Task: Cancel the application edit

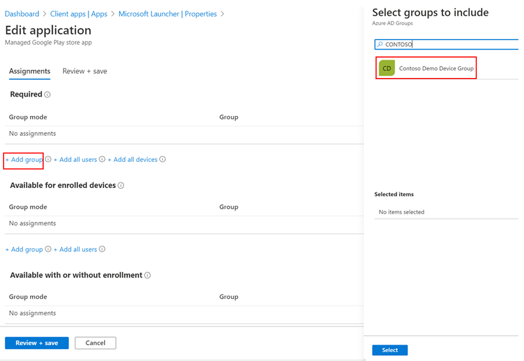Action: 95,343
